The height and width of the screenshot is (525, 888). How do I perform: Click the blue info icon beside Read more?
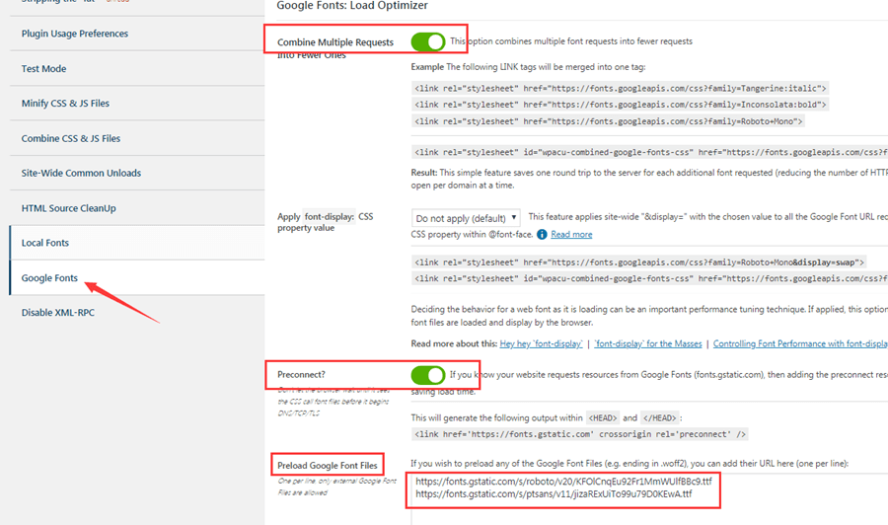(542, 235)
